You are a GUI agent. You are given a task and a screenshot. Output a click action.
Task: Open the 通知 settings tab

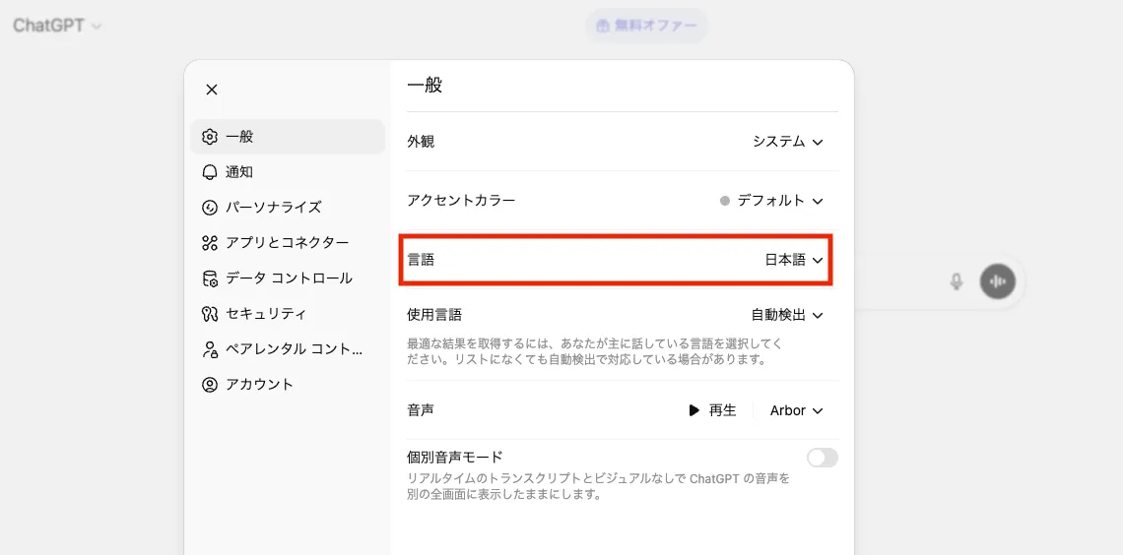pyautogui.click(x=288, y=172)
